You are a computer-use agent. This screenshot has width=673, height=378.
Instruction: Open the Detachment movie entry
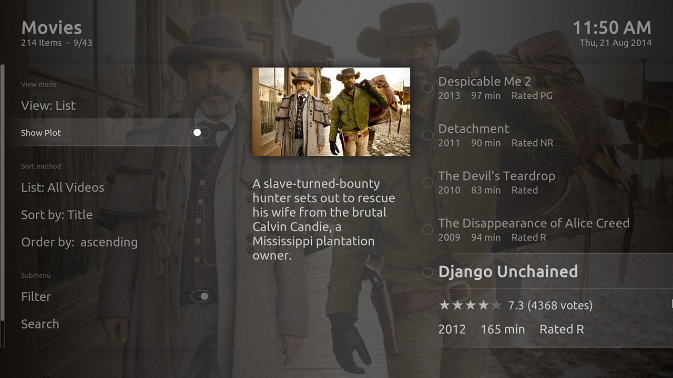473,129
